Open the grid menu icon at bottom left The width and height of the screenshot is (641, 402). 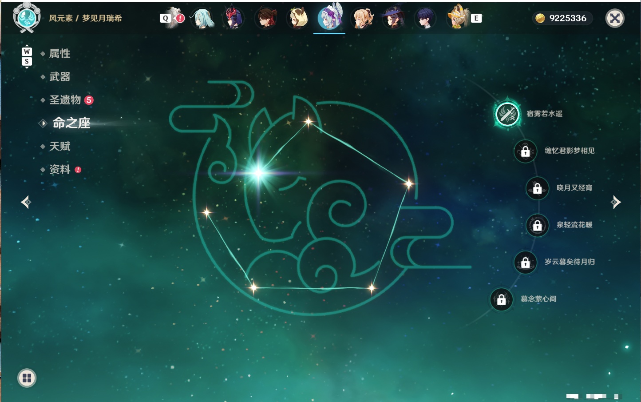click(27, 378)
